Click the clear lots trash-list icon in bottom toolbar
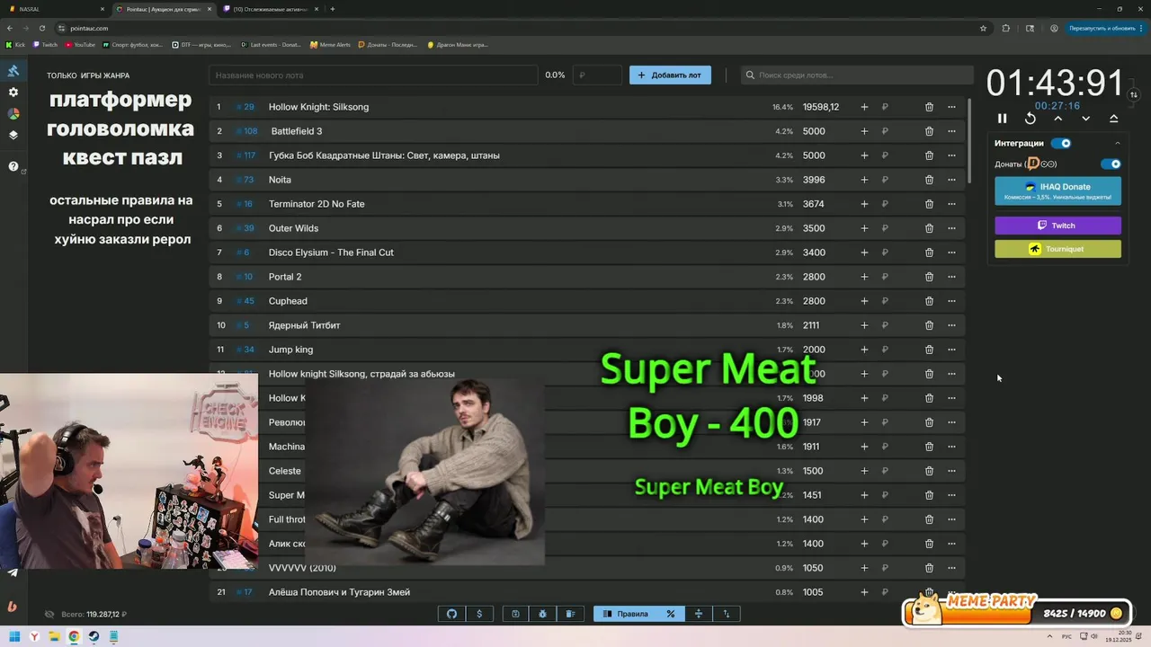 click(570, 614)
